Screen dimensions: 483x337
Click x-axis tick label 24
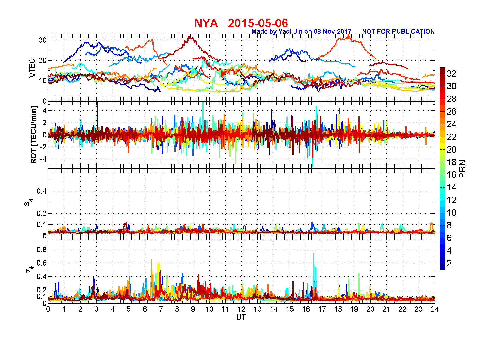tap(435, 309)
